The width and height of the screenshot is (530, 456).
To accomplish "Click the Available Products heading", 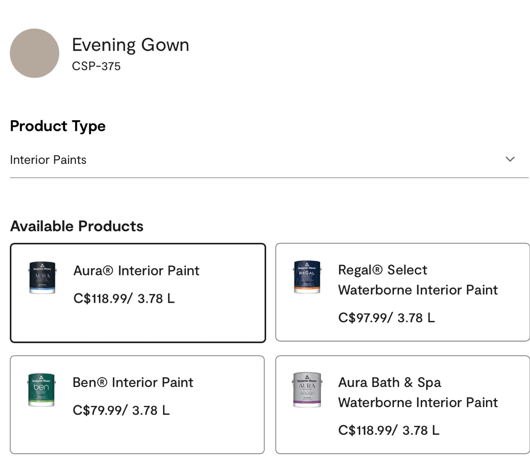I will 77,226.
